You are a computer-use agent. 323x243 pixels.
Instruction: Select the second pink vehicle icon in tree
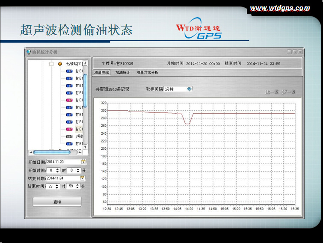(x=69, y=129)
